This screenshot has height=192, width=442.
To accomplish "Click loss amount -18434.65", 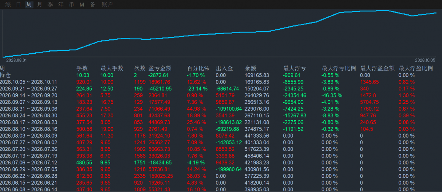I will click(x=160, y=163).
